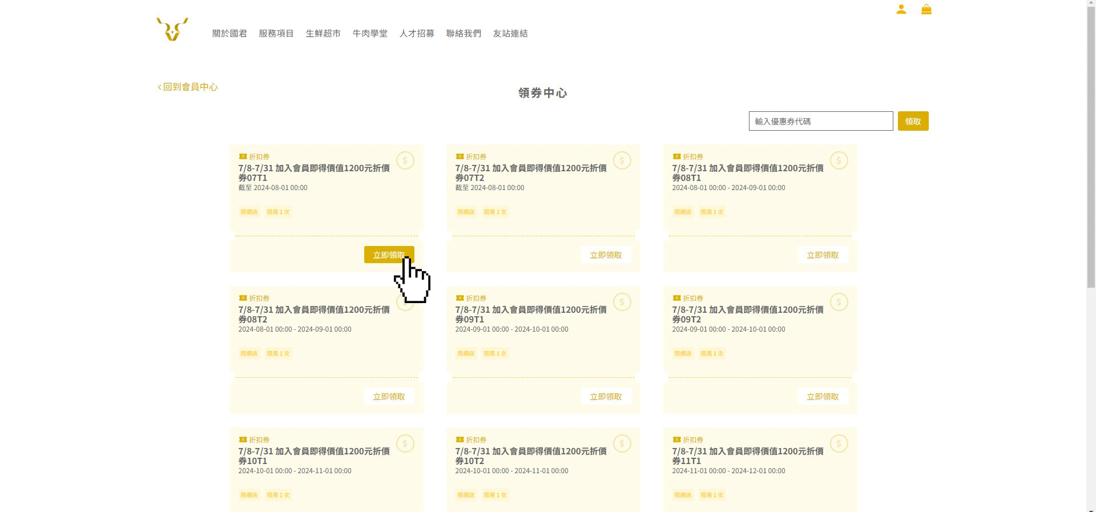Click dollar coin icon on coupon 08T1
The height and width of the screenshot is (512, 1096).
point(839,160)
